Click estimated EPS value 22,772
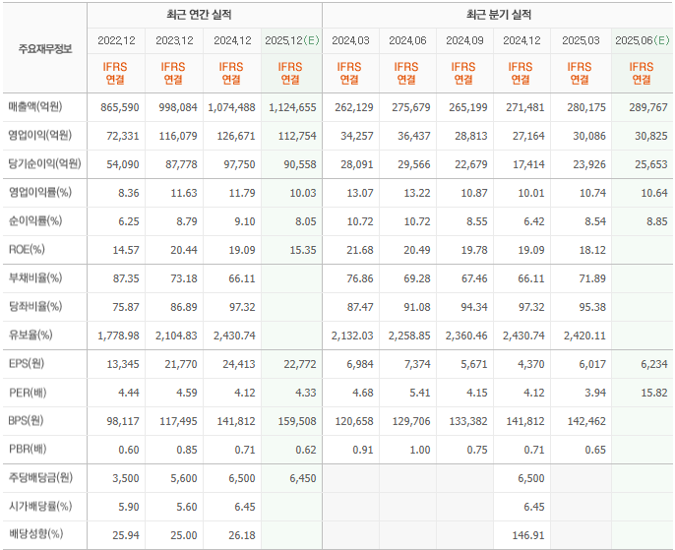 (300, 364)
